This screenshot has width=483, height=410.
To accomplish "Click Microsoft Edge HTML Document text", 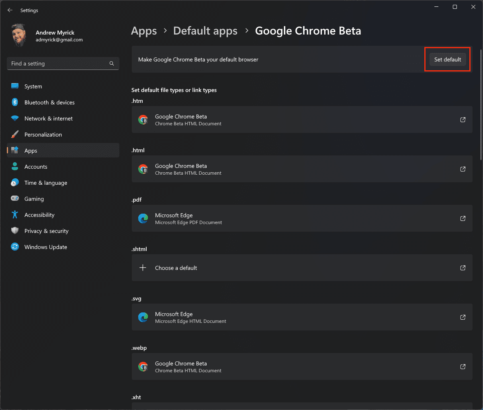I will click(x=190, y=321).
